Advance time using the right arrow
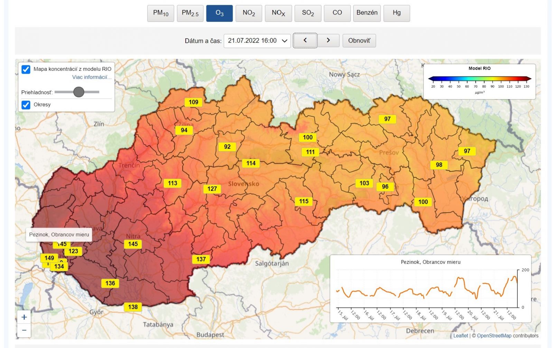 328,40
